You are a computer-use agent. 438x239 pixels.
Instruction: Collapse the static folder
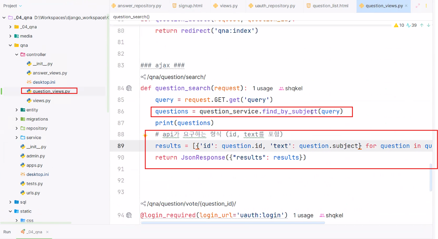pos(10,211)
